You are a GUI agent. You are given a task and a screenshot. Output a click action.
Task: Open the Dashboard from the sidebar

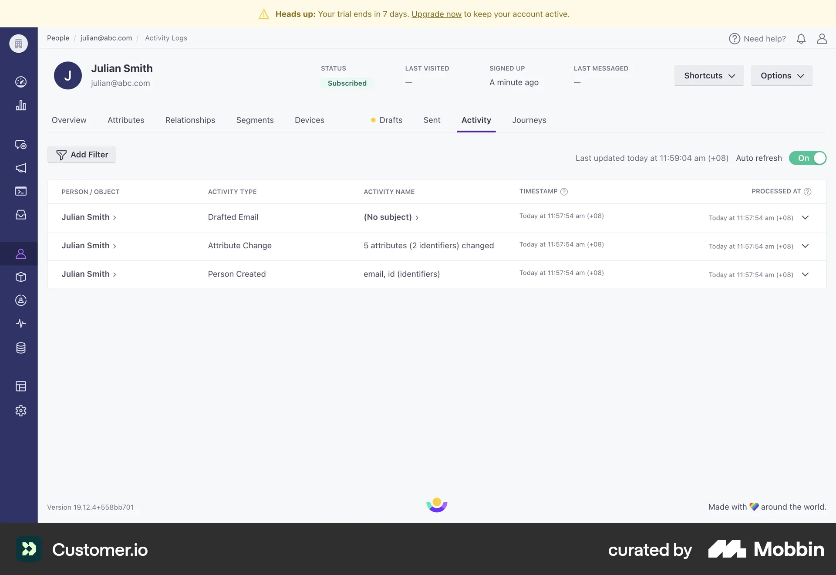click(20, 82)
